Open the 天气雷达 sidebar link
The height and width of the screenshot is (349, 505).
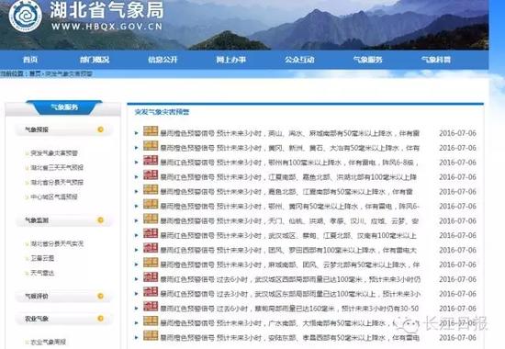click(42, 273)
